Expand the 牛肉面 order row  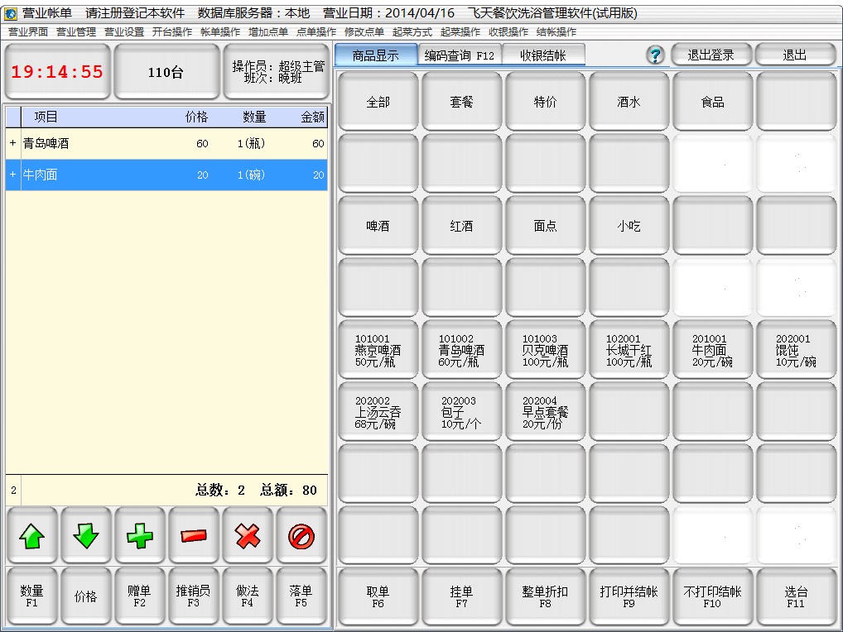coord(12,175)
